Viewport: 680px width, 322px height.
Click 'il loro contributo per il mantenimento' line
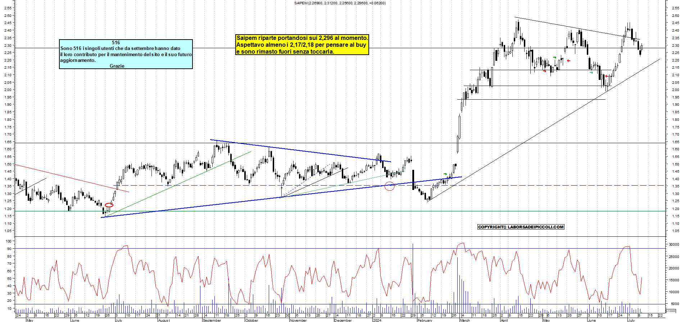pos(126,54)
